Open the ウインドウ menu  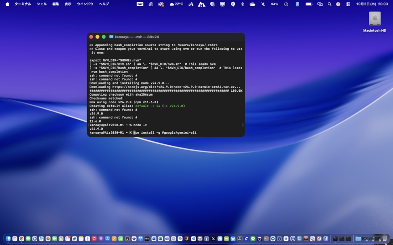tap(85, 4)
